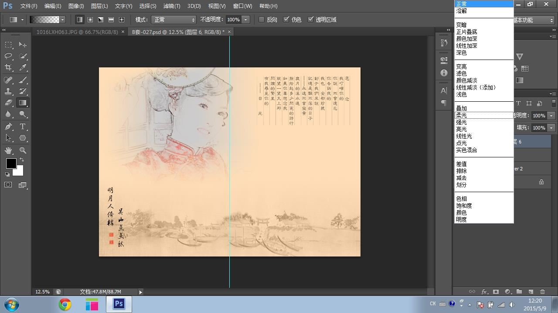Image resolution: width=558 pixels, height=313 pixels.
Task: Select the Eraser tool
Action: coord(8,103)
